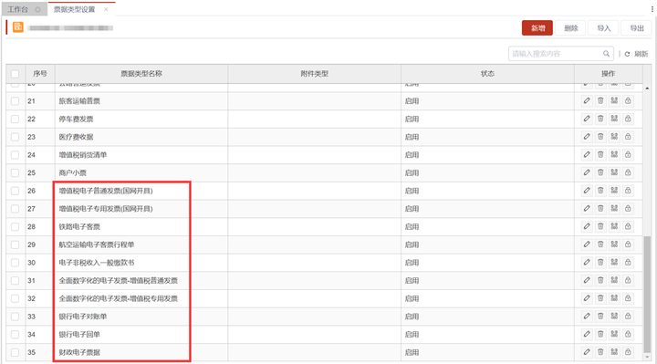The height and width of the screenshot is (364, 657).
Task: Click the lock icon for row 30
Action: click(x=628, y=262)
